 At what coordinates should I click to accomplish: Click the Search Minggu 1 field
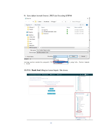click(x=78, y=22)
